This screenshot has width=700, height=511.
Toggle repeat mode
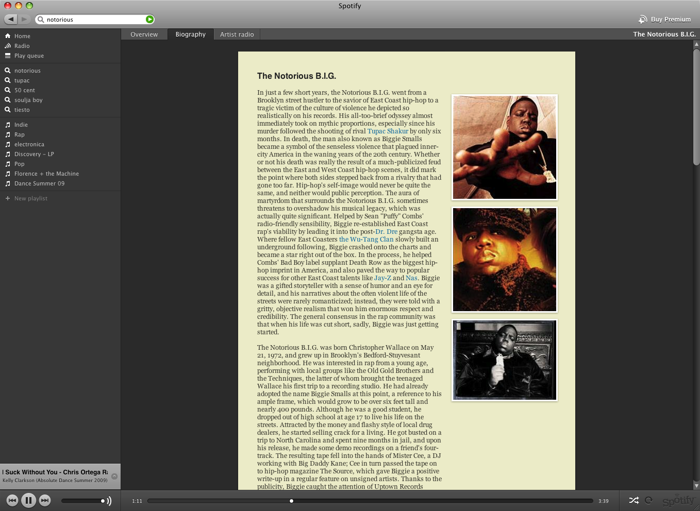point(648,500)
